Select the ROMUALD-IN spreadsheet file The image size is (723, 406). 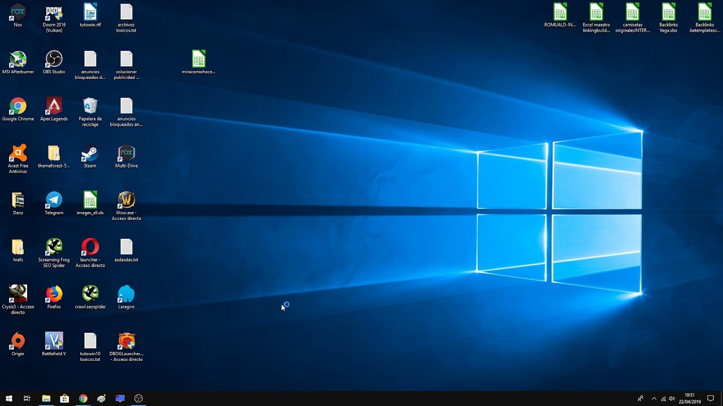tap(560, 16)
